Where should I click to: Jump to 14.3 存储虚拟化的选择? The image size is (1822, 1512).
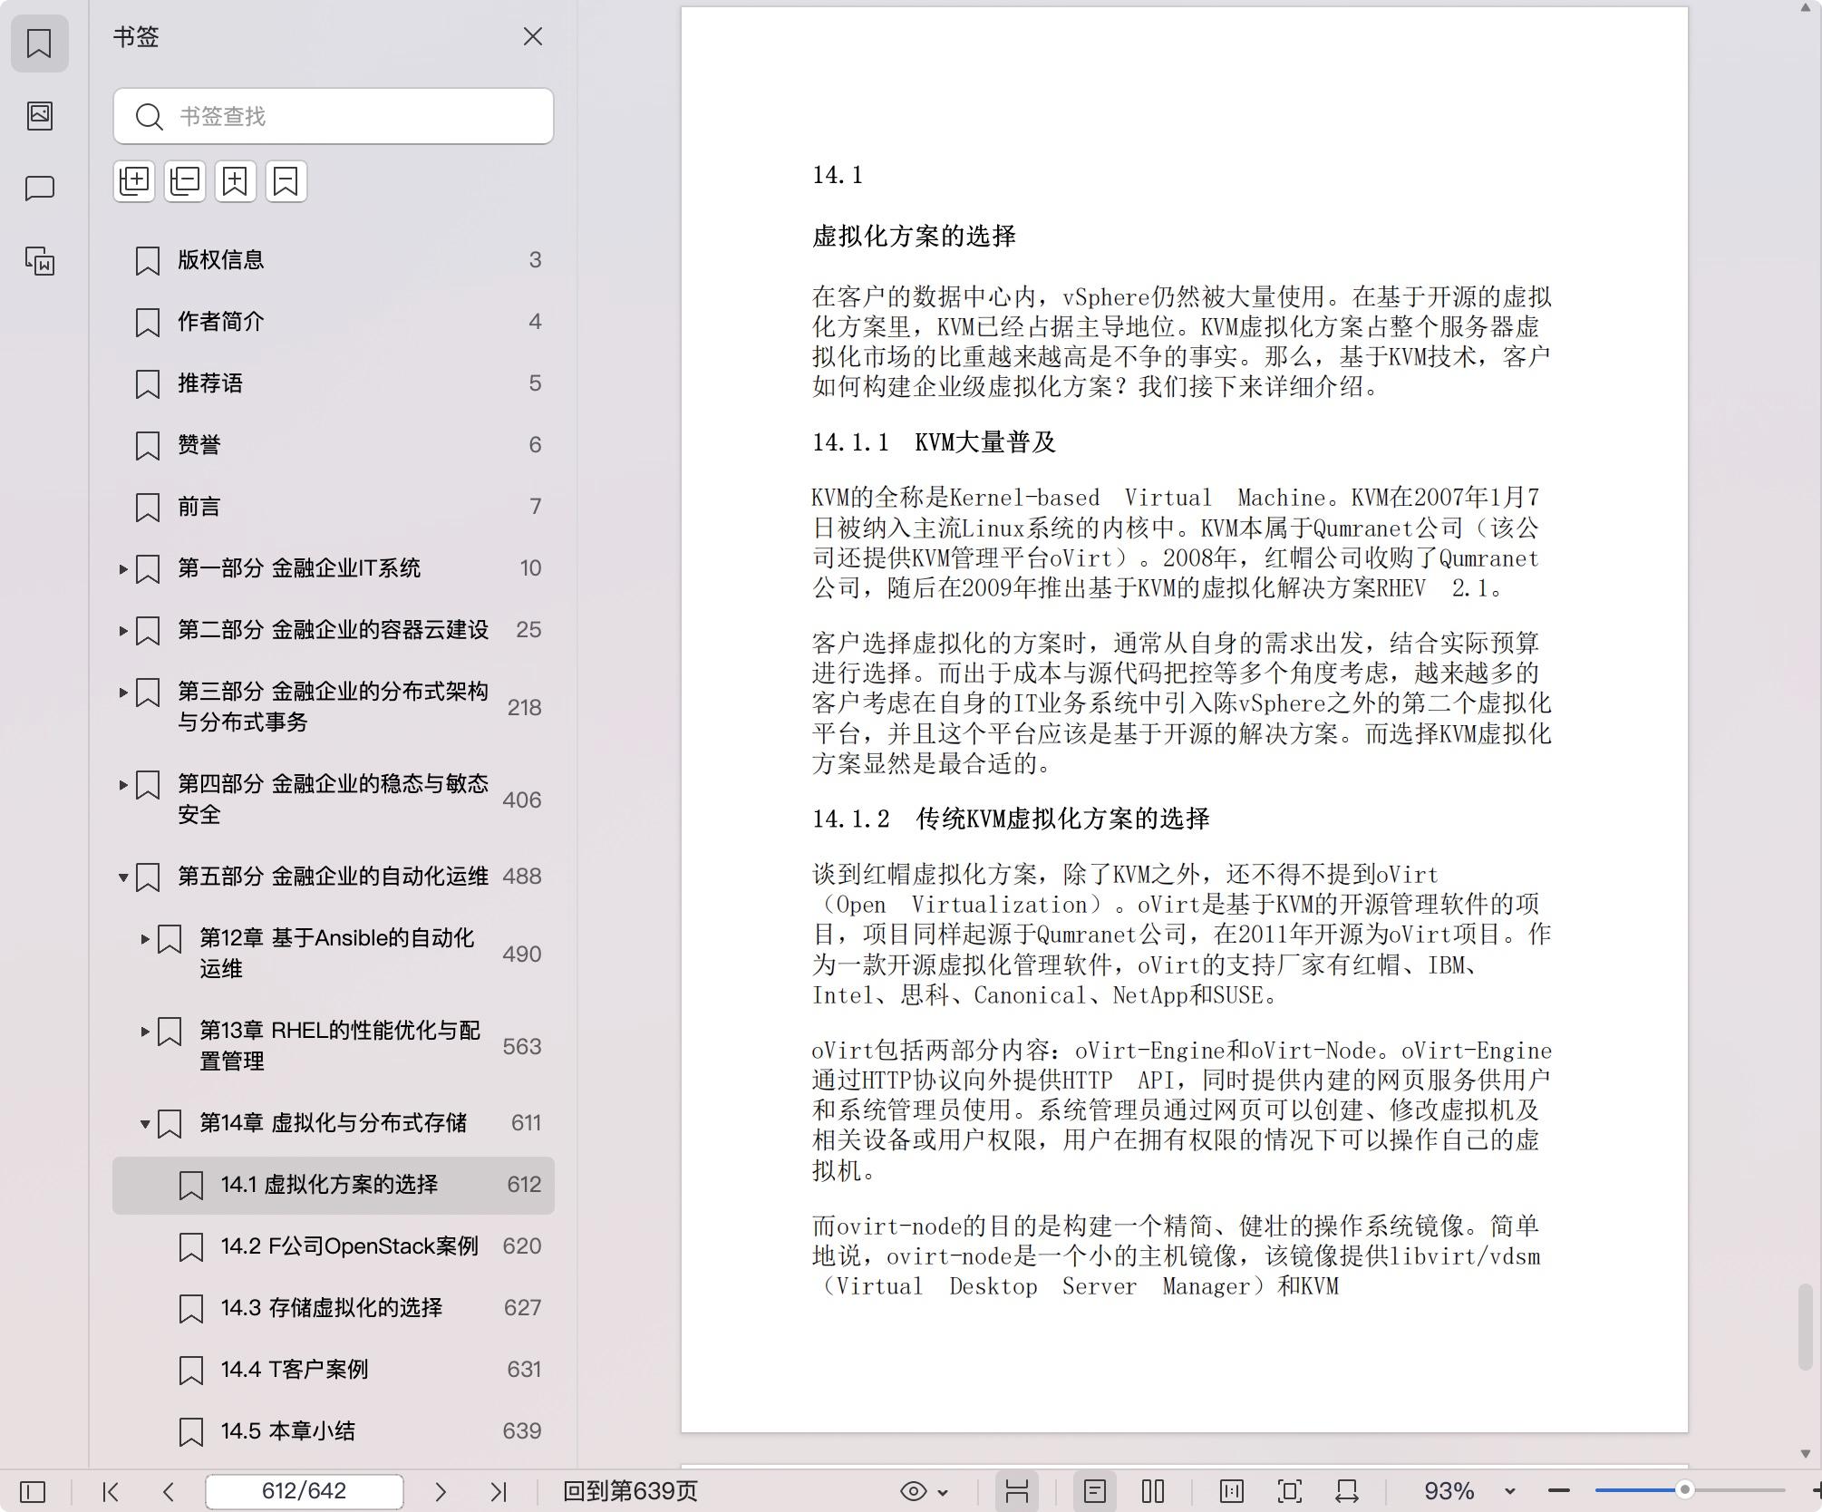(x=334, y=1308)
